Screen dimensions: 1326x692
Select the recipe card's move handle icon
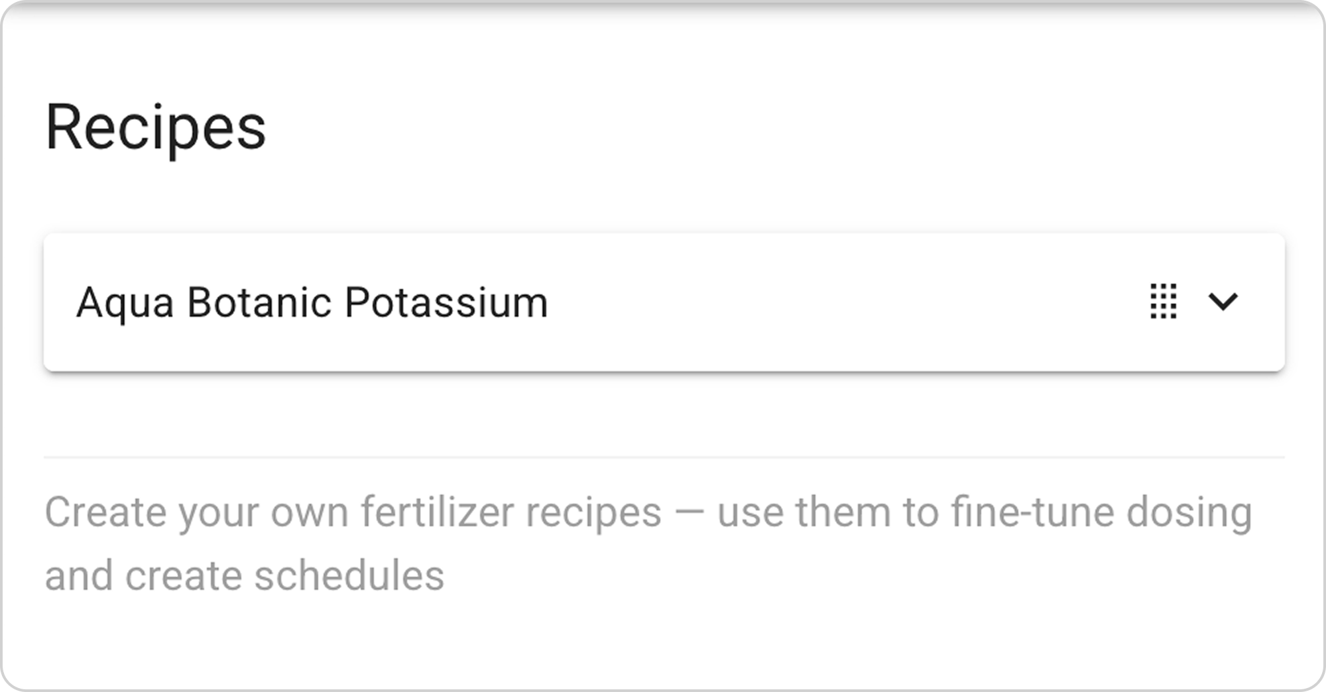1163,302
